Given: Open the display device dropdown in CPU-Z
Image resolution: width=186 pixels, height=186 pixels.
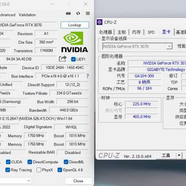Looking at the screenshot, I should (137, 46).
